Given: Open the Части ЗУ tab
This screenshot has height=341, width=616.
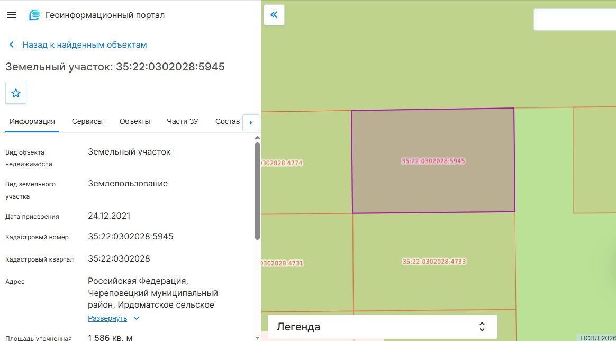Looking at the screenshot, I should [x=183, y=121].
